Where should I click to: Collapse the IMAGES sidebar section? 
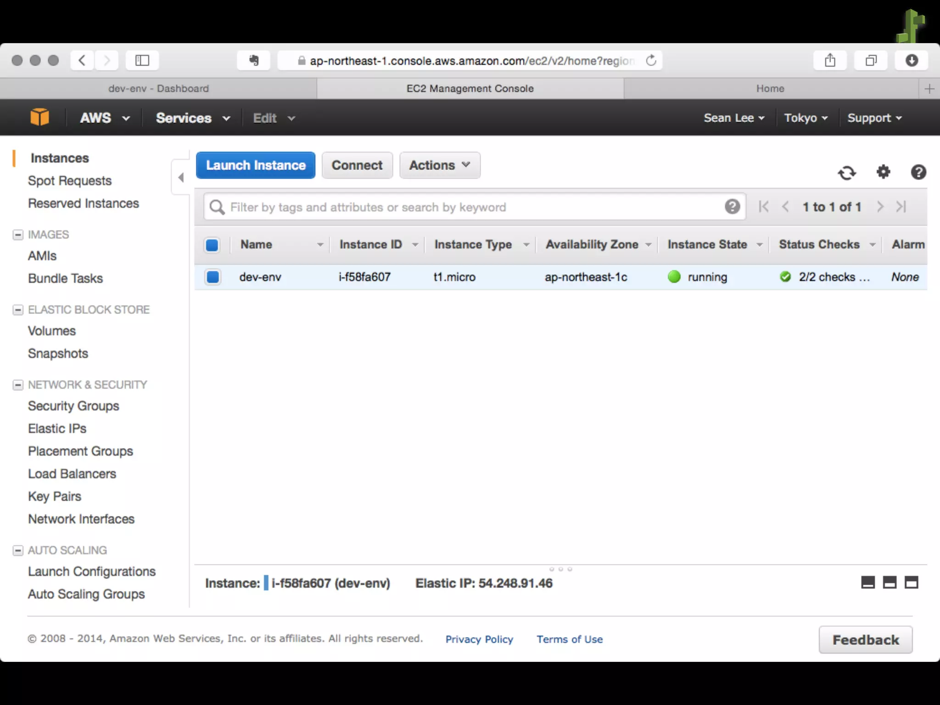click(18, 235)
